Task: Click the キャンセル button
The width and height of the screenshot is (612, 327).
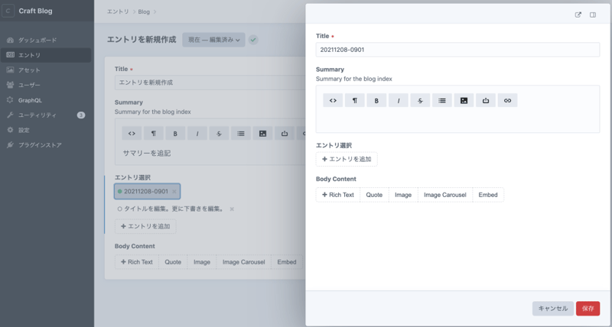Action: click(552, 308)
